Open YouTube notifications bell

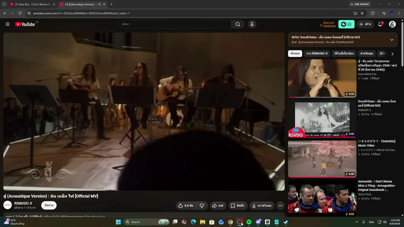point(380,24)
